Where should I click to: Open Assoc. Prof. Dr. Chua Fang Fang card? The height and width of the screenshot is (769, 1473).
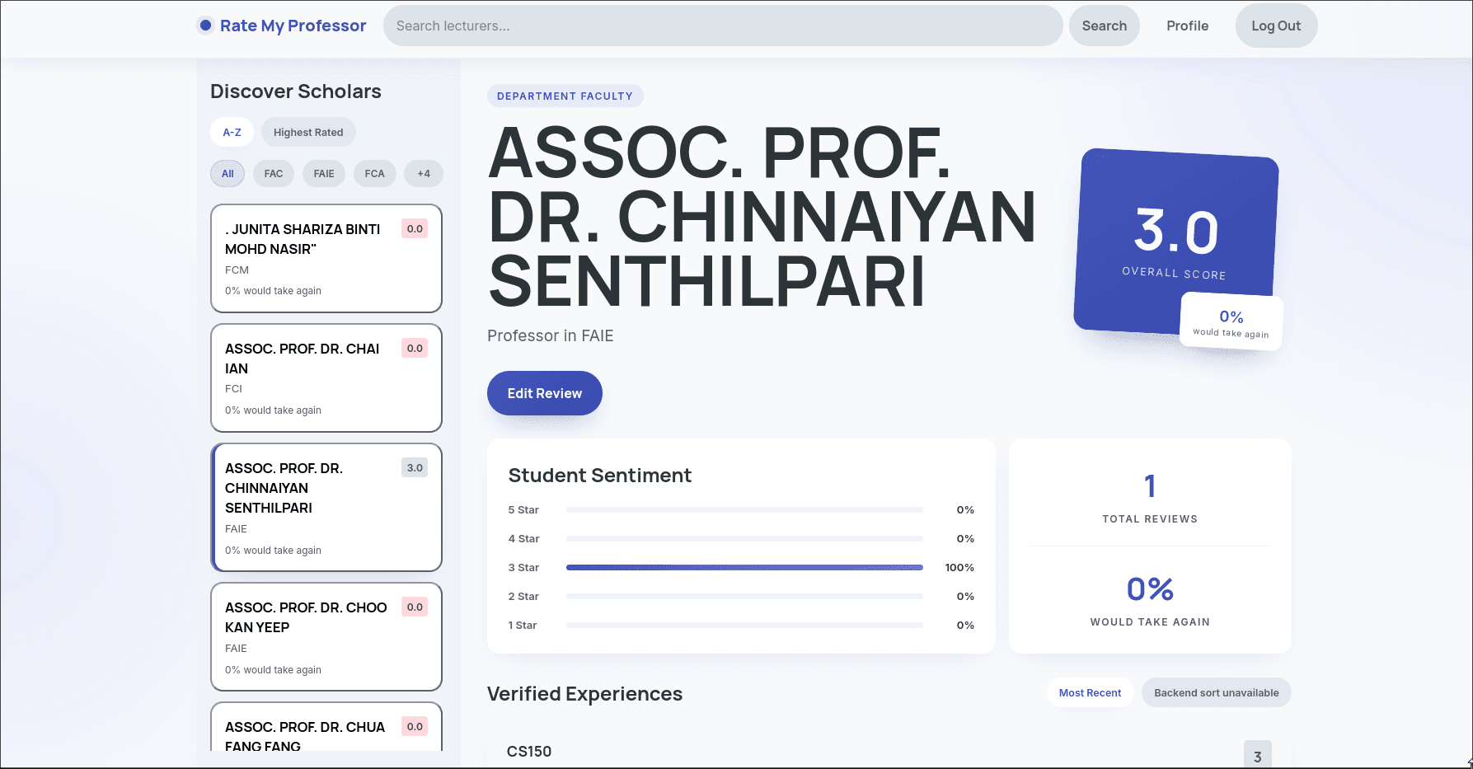pos(326,727)
